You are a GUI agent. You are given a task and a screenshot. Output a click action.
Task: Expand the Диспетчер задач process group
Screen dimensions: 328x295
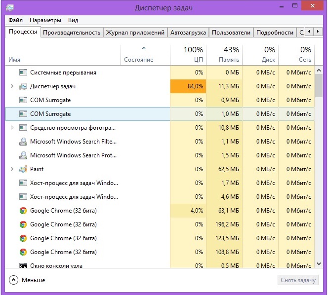pos(12,86)
